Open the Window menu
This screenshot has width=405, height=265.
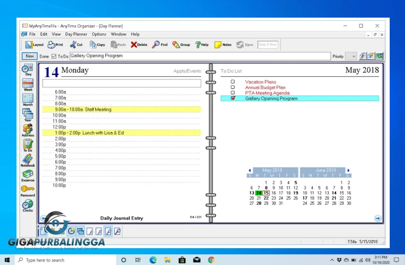coord(118,34)
